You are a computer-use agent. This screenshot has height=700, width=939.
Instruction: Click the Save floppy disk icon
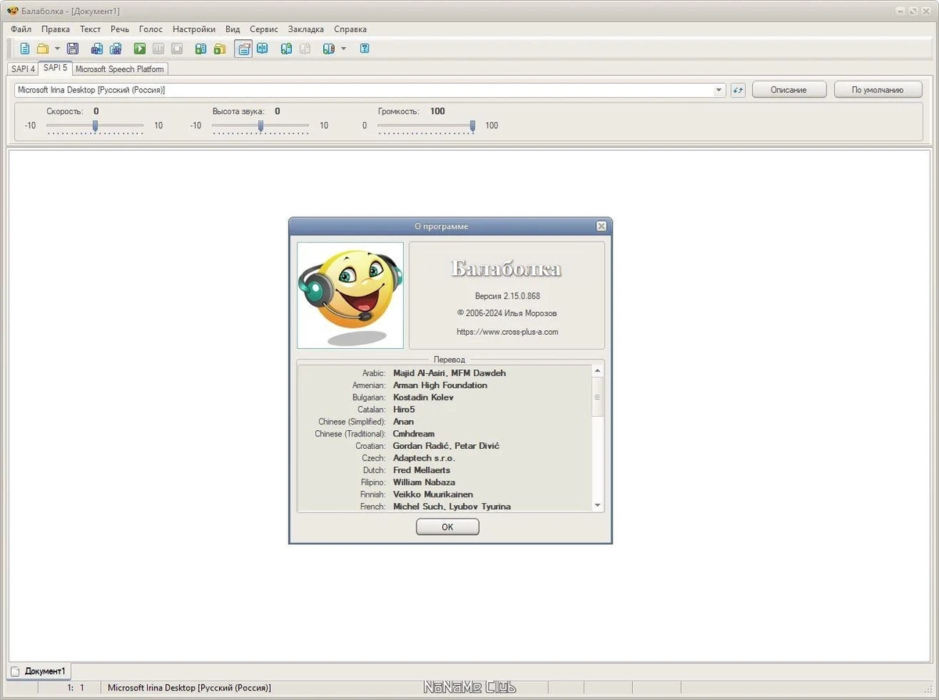[x=73, y=48]
